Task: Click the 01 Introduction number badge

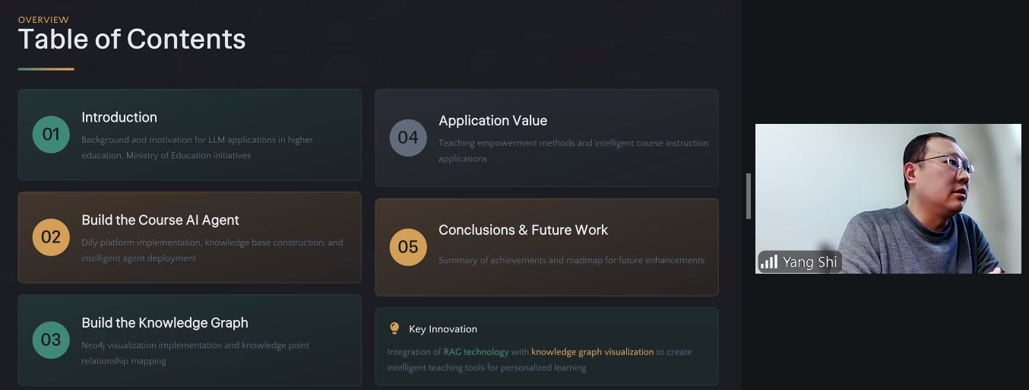Action: (x=51, y=135)
